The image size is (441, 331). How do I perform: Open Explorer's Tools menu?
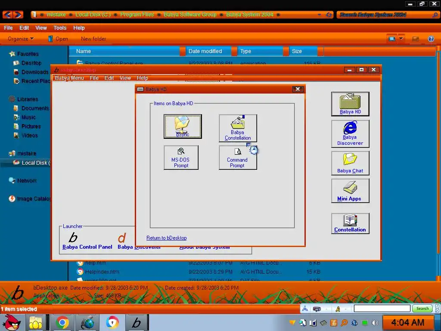coord(60,28)
